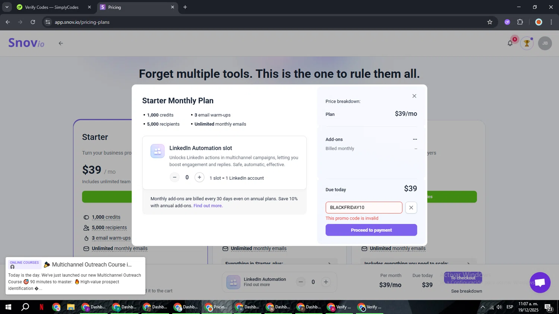Navigate back in browser
The image size is (559, 314).
8,22
